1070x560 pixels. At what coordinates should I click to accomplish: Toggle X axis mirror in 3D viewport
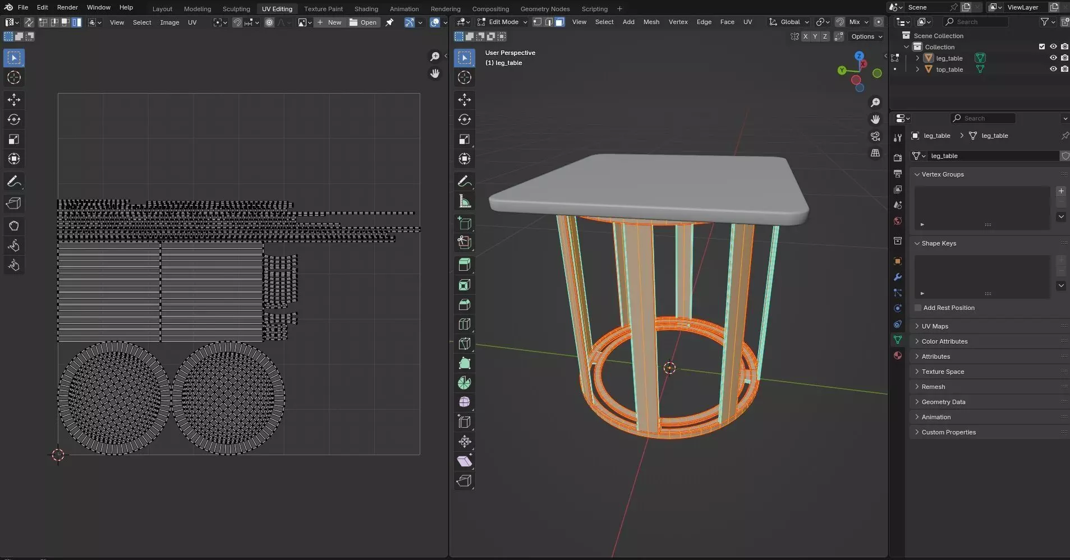coord(805,36)
